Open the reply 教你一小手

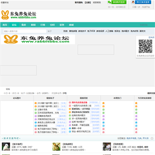(x=77, y=128)
